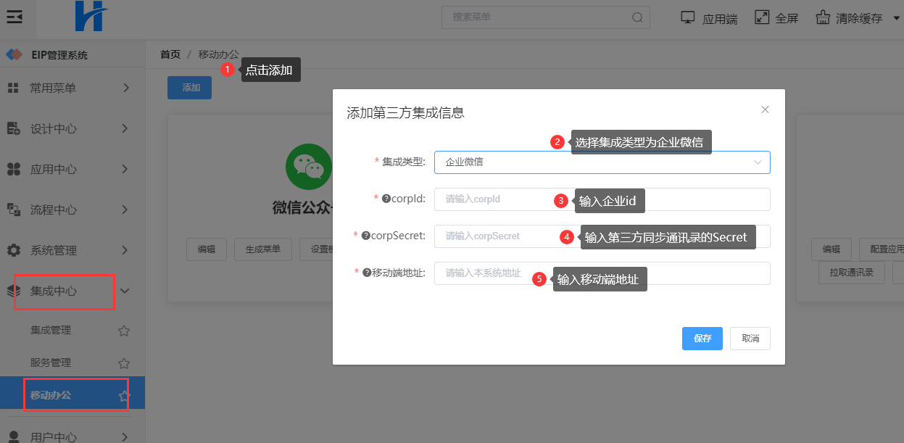This screenshot has height=443, width=904.
Task: Go to 首页 in the breadcrumb
Action: tap(170, 54)
